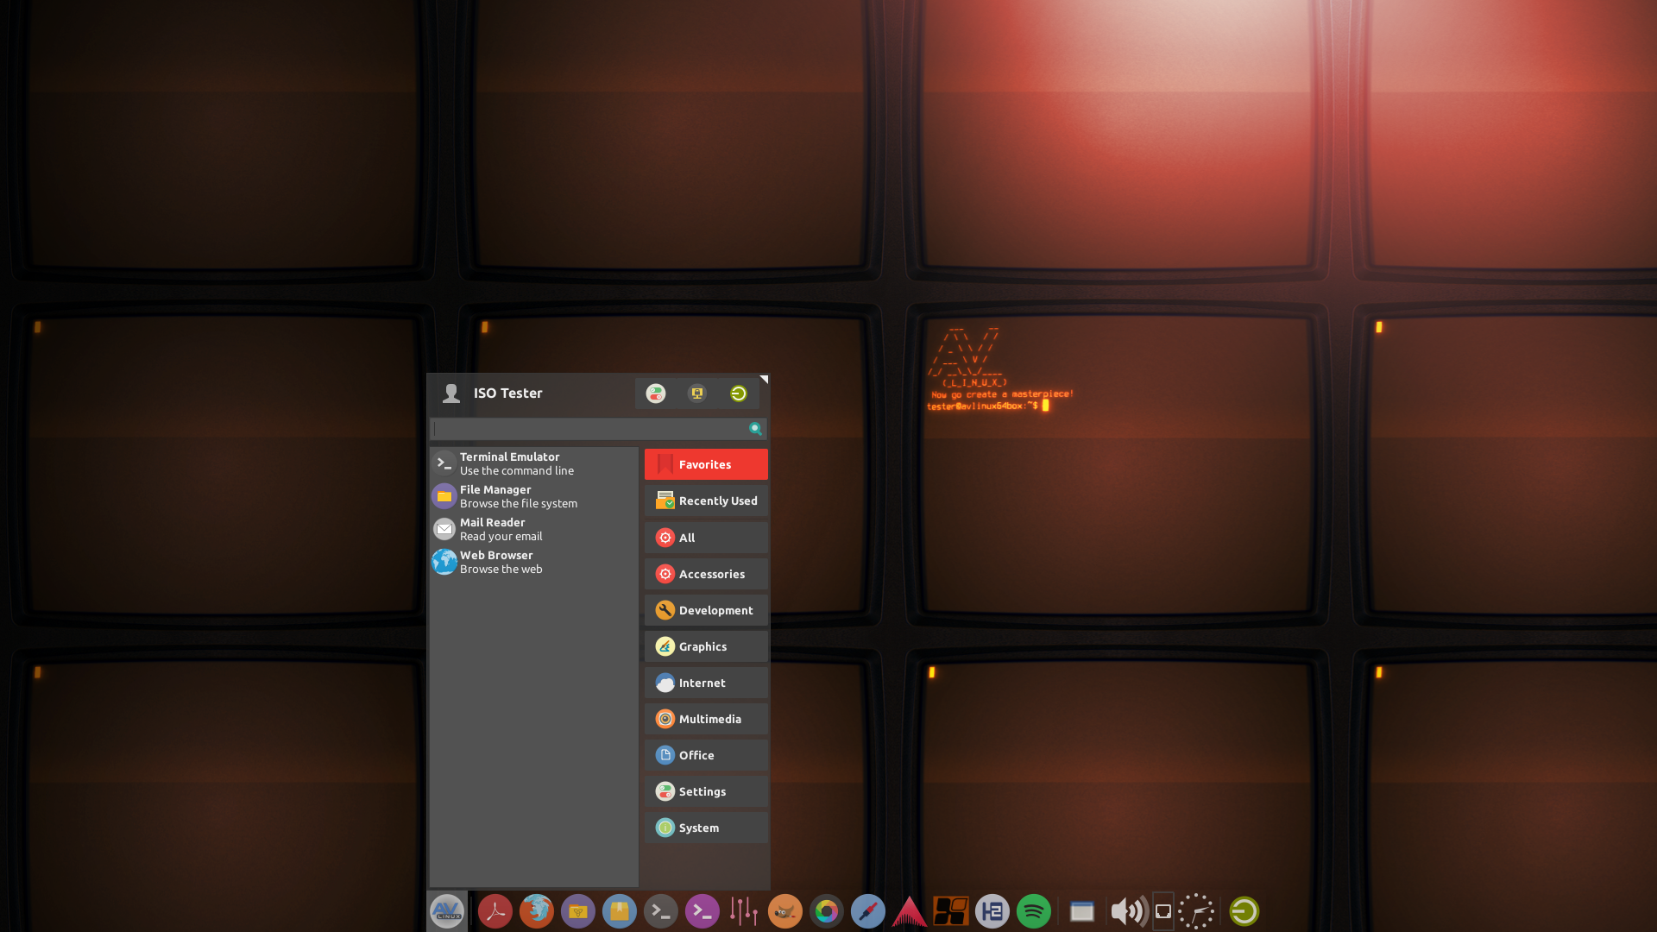The width and height of the screenshot is (1657, 932).
Task: Open the color wheel application icon
Action: (x=827, y=911)
